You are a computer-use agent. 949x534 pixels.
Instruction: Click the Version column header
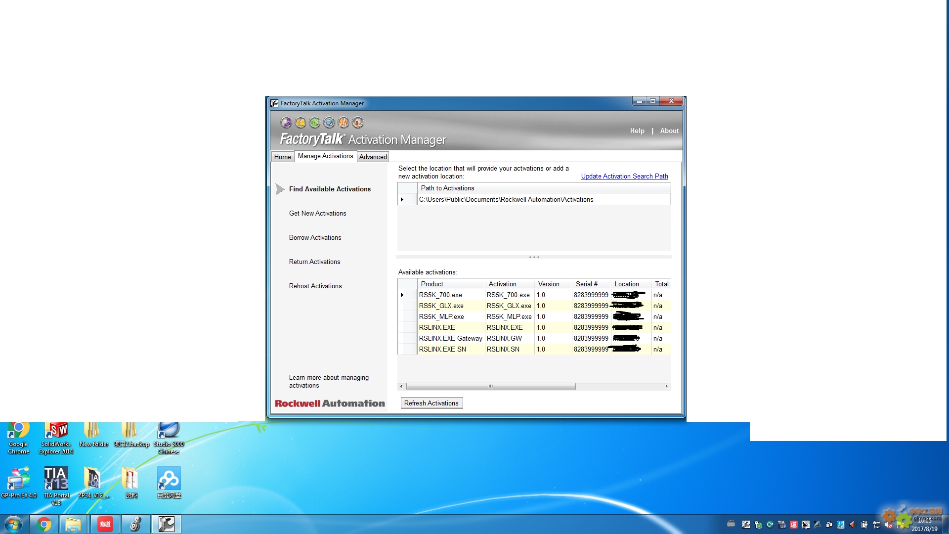[x=553, y=284]
